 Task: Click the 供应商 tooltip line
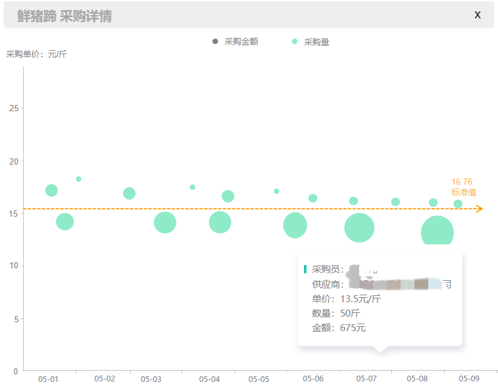[x=381, y=284]
